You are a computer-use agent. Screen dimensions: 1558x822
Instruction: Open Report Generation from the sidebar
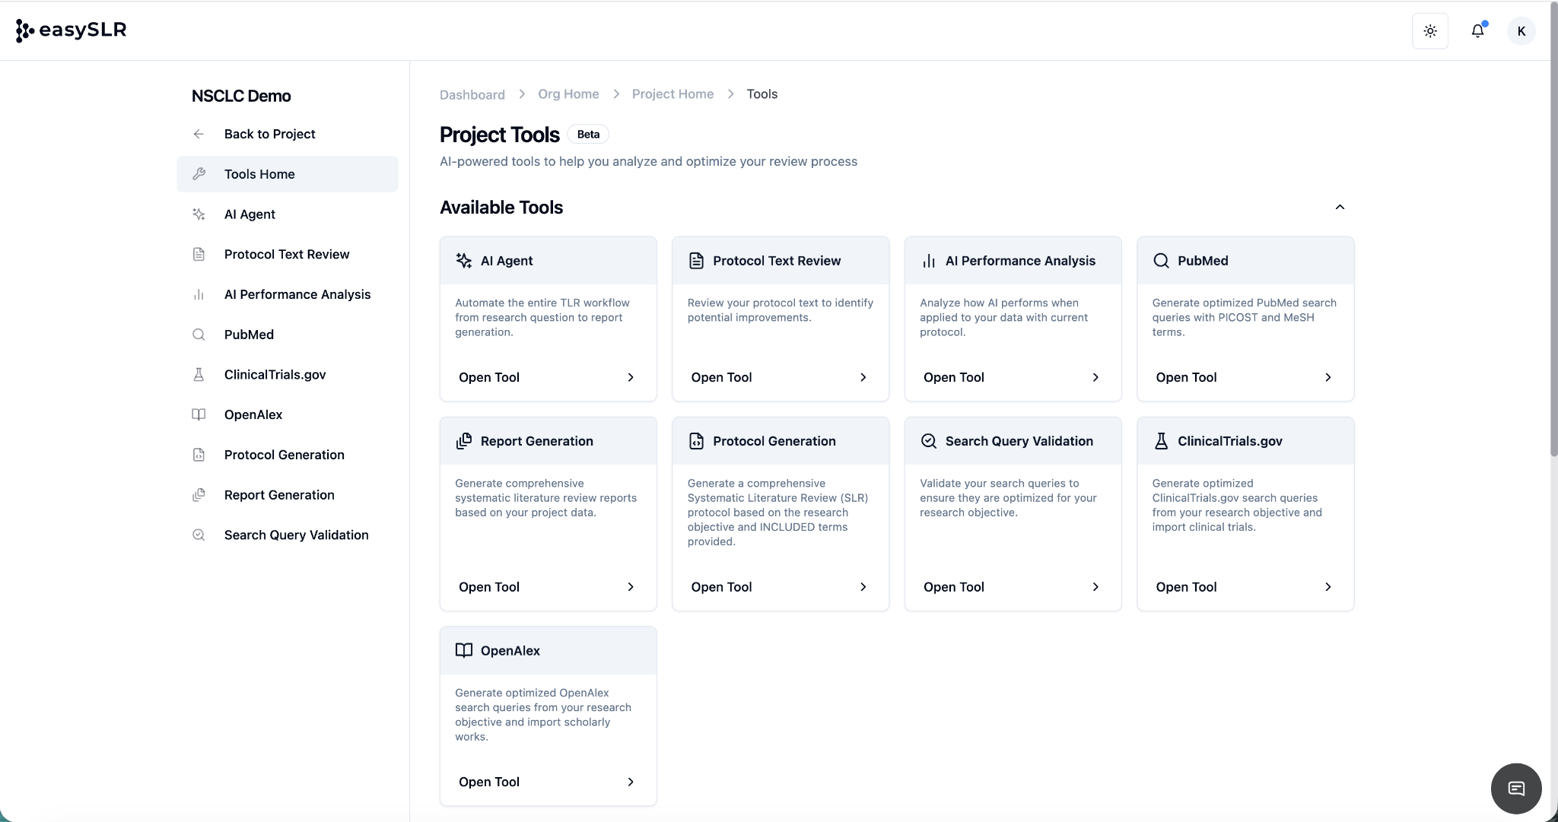pyautogui.click(x=279, y=495)
